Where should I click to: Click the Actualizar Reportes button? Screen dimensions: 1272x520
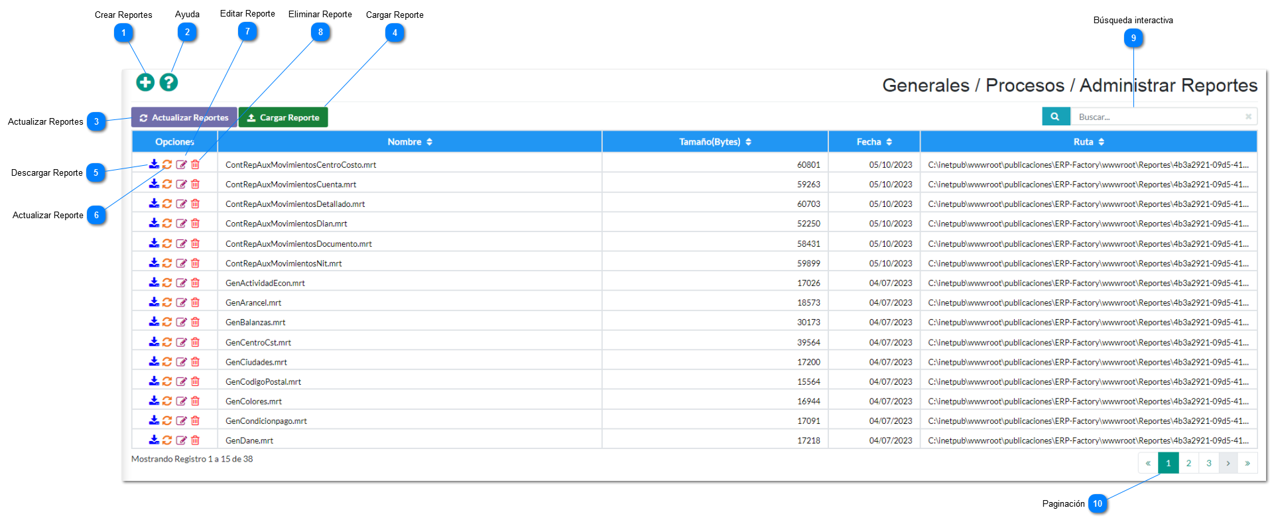point(184,117)
